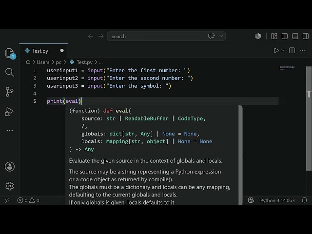Place cursor on line 1 userinput1
The height and width of the screenshot is (234, 312).
coord(62,70)
